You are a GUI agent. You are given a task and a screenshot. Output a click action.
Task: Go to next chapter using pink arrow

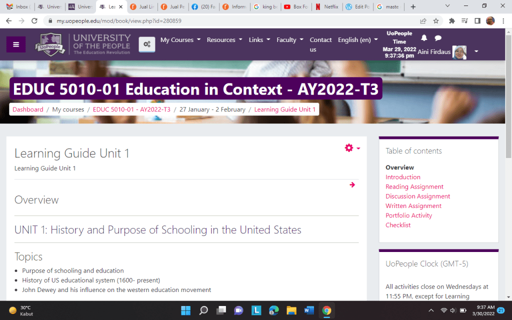352,185
